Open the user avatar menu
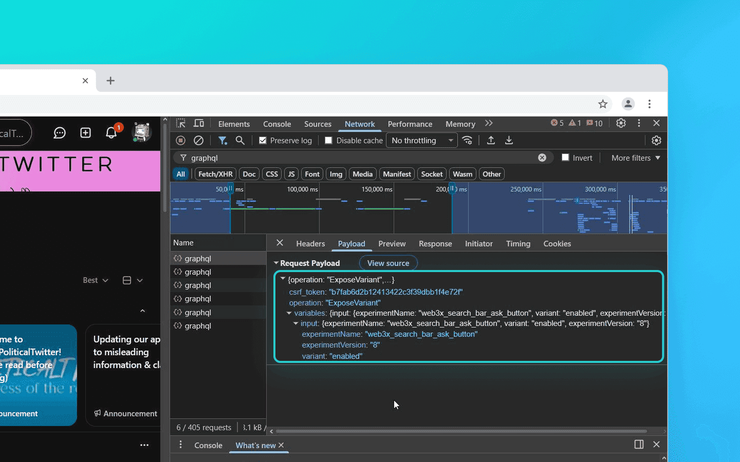Image resolution: width=740 pixels, height=462 pixels. coord(141,132)
